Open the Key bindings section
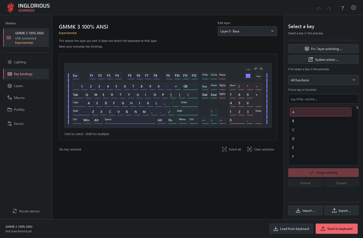Image resolution: width=363 pixels, height=238 pixels. (26, 74)
